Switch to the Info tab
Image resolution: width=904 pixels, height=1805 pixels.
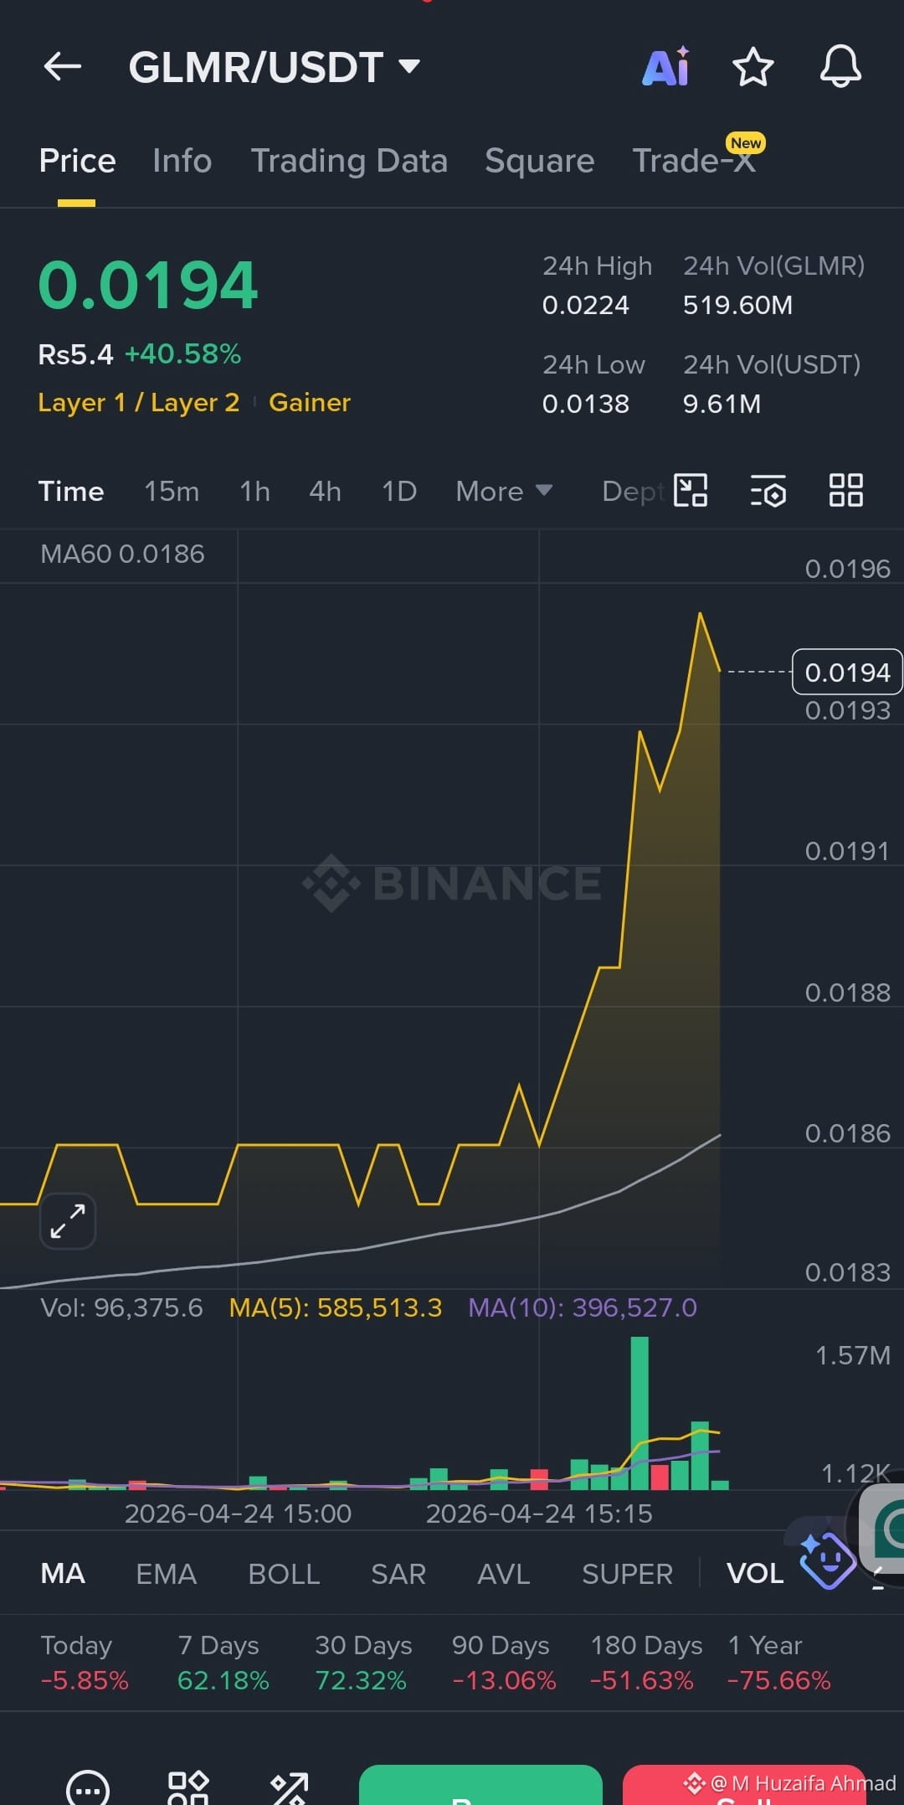[x=182, y=161]
